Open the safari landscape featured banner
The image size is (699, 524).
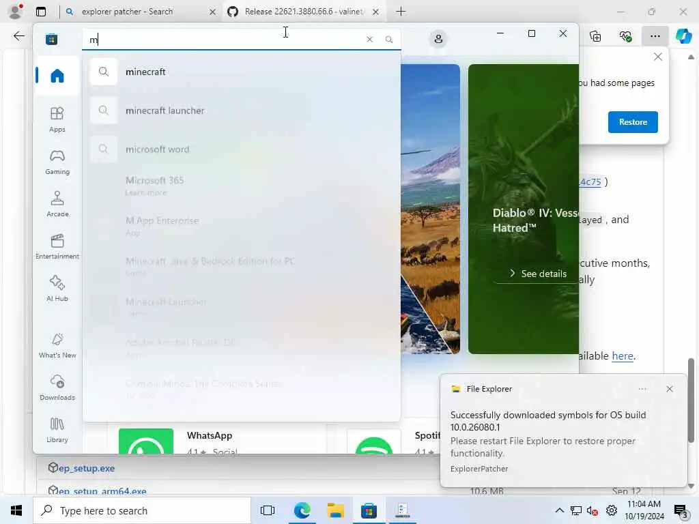(x=430, y=209)
